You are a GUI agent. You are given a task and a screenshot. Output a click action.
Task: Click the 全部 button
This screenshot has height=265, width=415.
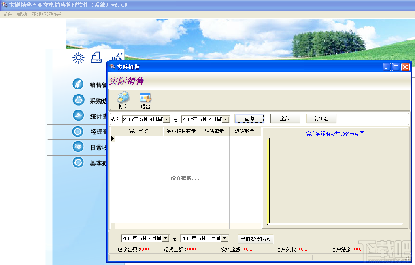285,119
